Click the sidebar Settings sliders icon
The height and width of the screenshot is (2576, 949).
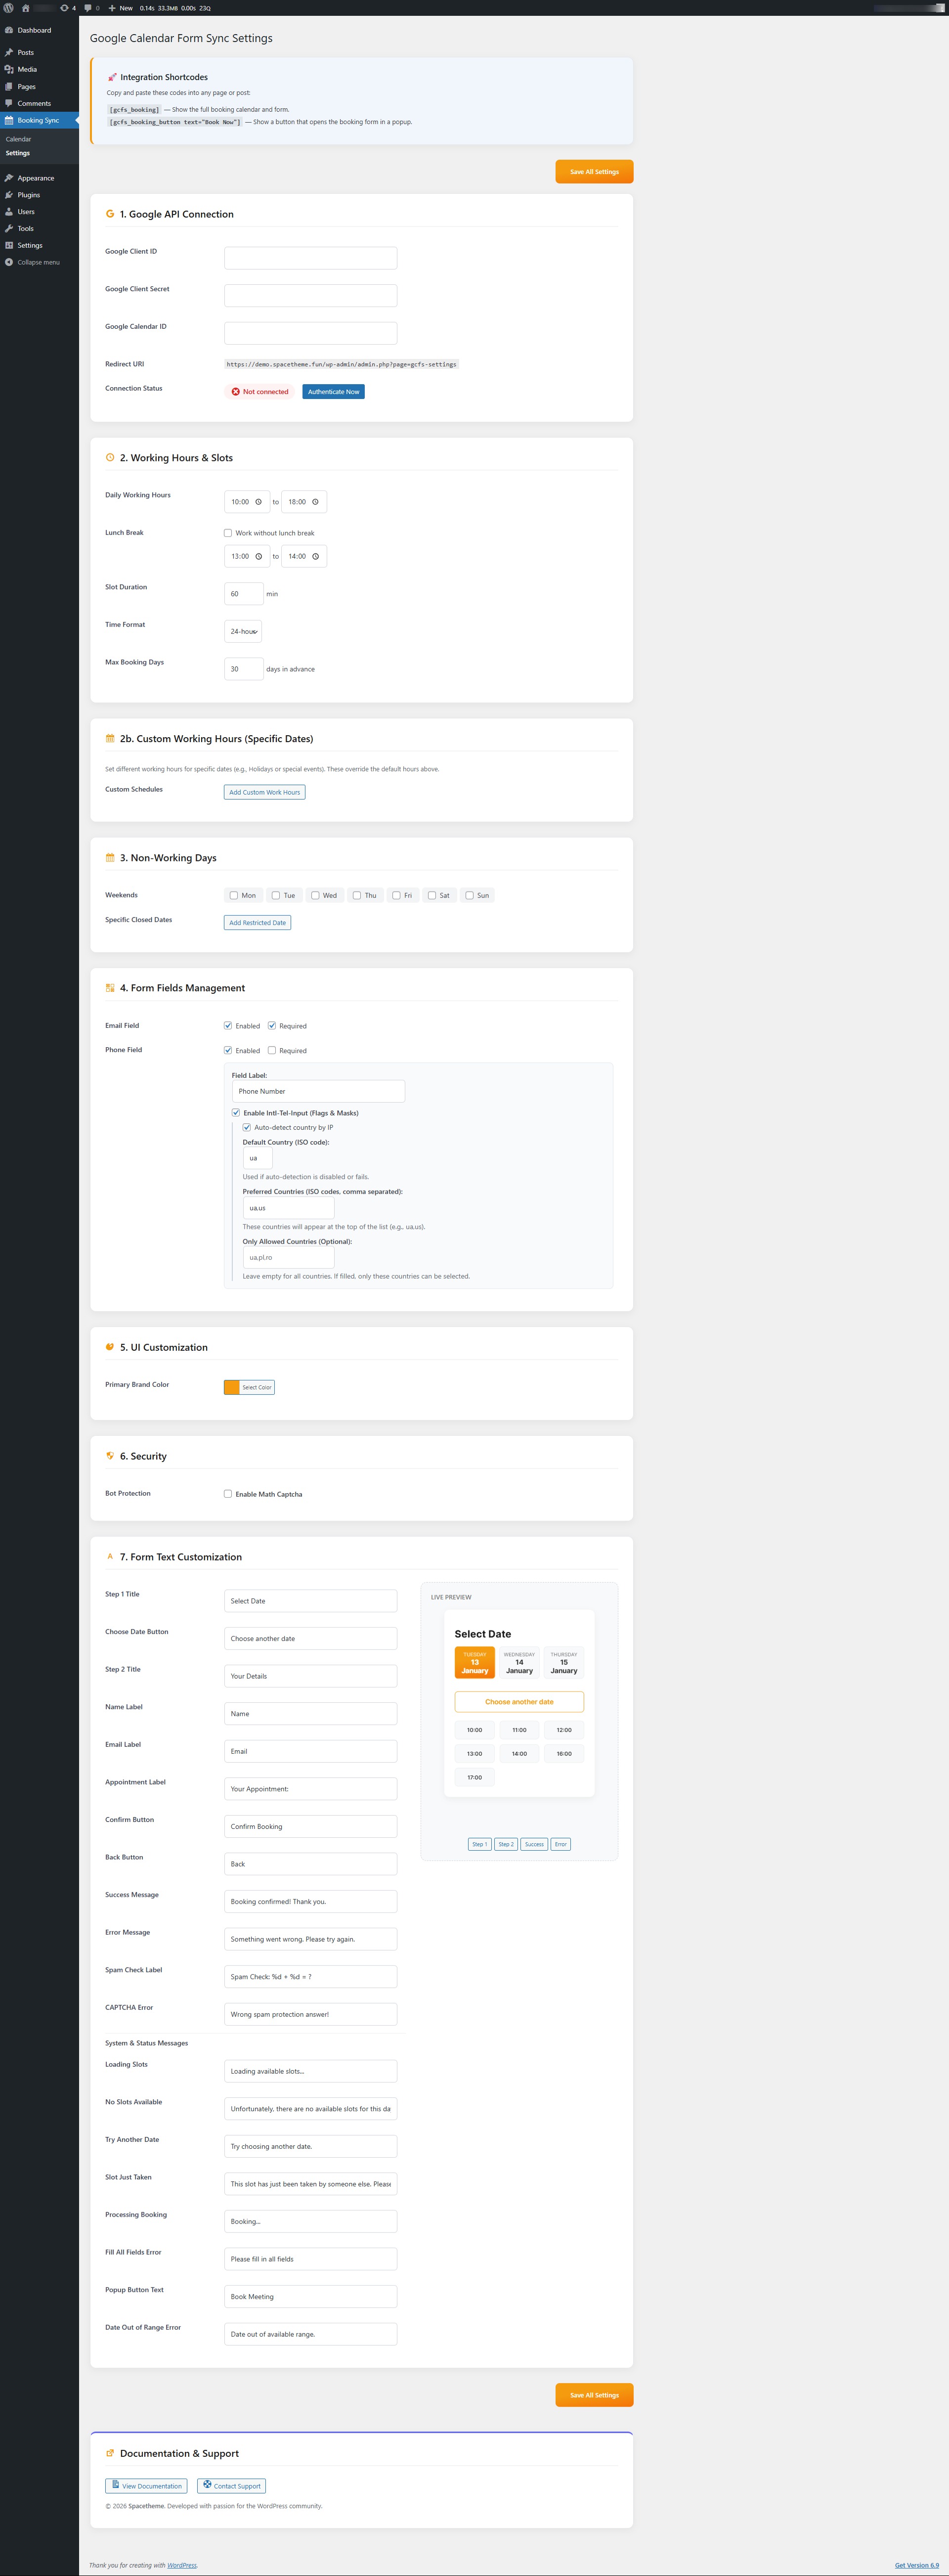coord(9,245)
